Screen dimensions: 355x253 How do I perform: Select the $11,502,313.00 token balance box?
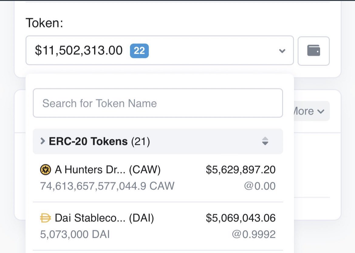pyautogui.click(x=160, y=50)
